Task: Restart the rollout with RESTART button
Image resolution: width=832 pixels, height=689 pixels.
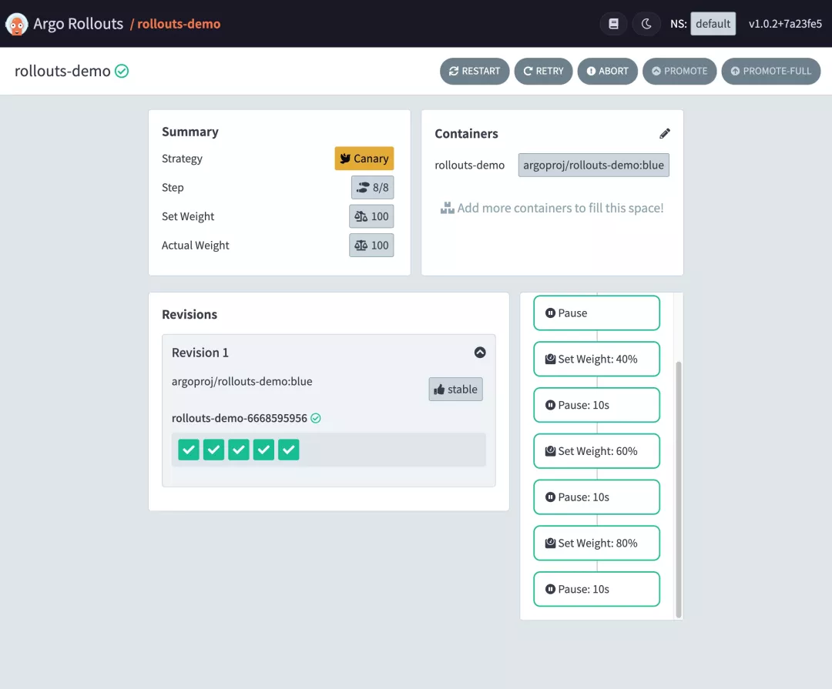Action: tap(475, 71)
